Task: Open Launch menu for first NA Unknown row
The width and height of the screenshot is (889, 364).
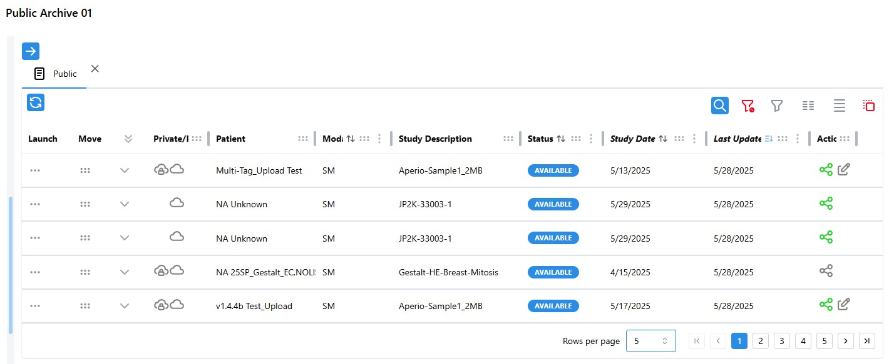Action: (x=35, y=204)
